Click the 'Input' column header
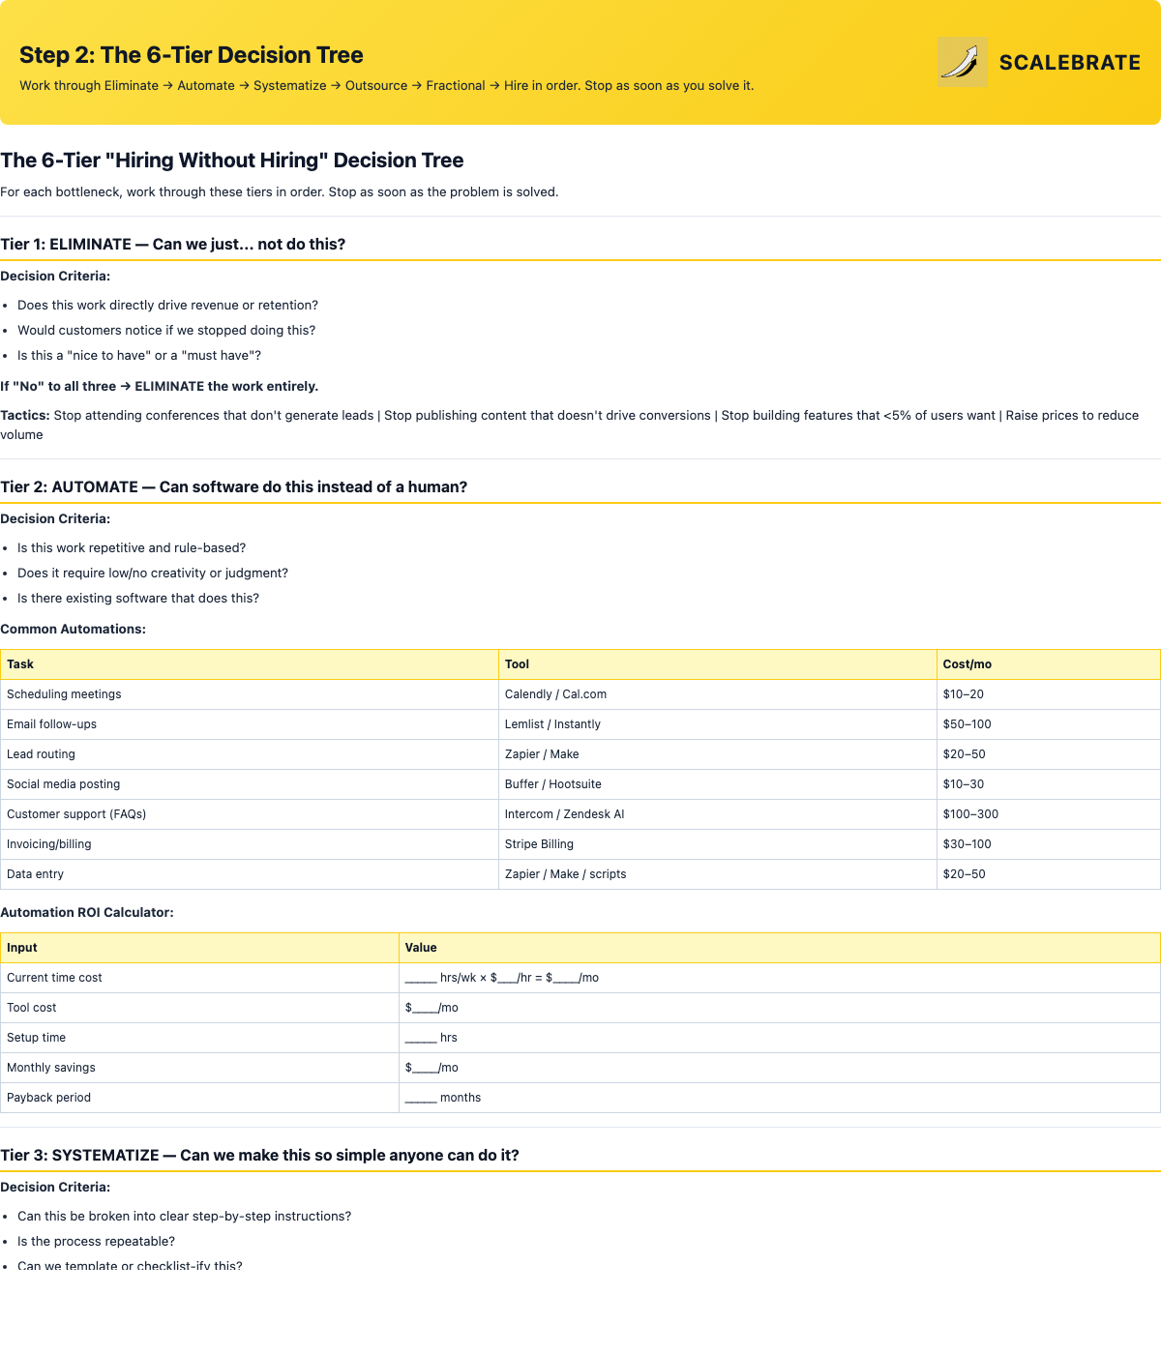Viewport: 1161px width, 1354px height. pyautogui.click(x=199, y=948)
